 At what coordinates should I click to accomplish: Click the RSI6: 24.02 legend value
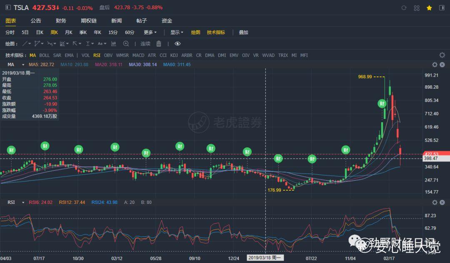[40, 203]
